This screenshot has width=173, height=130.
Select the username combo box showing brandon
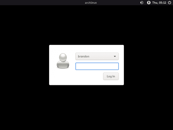(x=97, y=56)
